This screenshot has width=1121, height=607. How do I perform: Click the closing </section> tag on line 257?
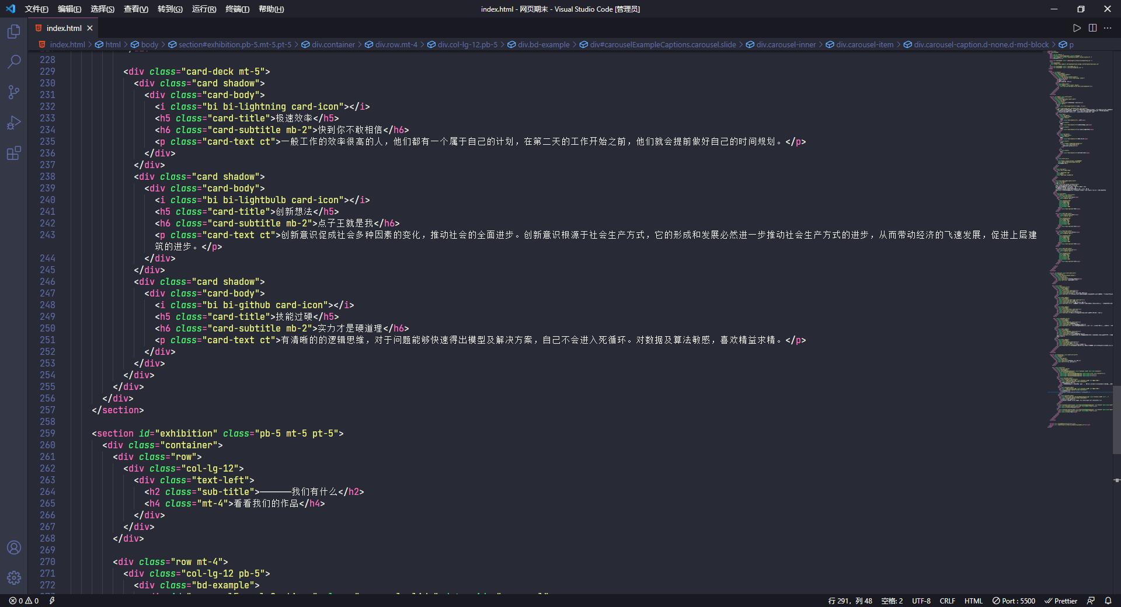[x=118, y=410]
